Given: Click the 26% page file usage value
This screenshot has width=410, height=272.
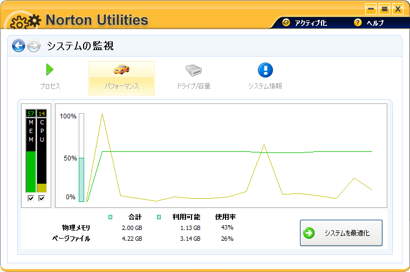Looking at the screenshot, I should [x=227, y=239].
